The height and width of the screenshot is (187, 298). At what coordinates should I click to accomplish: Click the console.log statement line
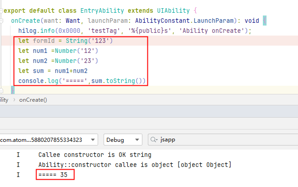click(x=82, y=81)
